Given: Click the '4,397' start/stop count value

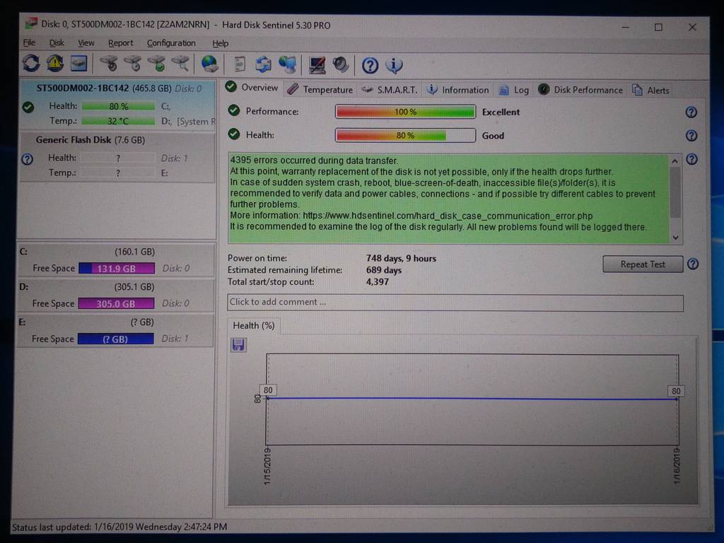Looking at the screenshot, I should click(x=378, y=281).
